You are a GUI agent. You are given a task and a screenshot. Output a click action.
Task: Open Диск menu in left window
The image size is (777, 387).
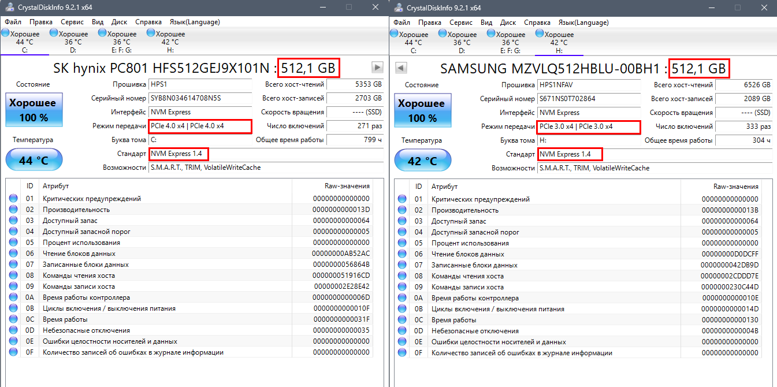coord(120,22)
